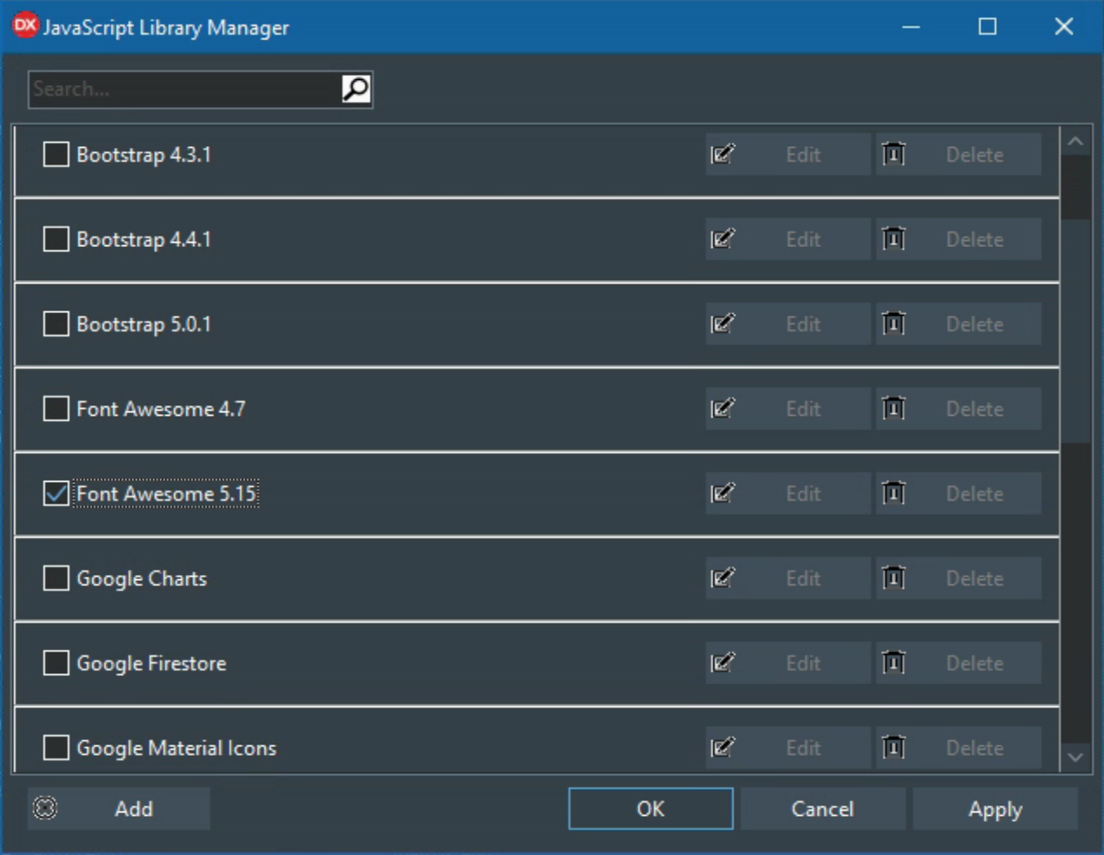The height and width of the screenshot is (855, 1104).
Task: Click the trash icon for Bootstrap 5.0.1
Action: 894,324
